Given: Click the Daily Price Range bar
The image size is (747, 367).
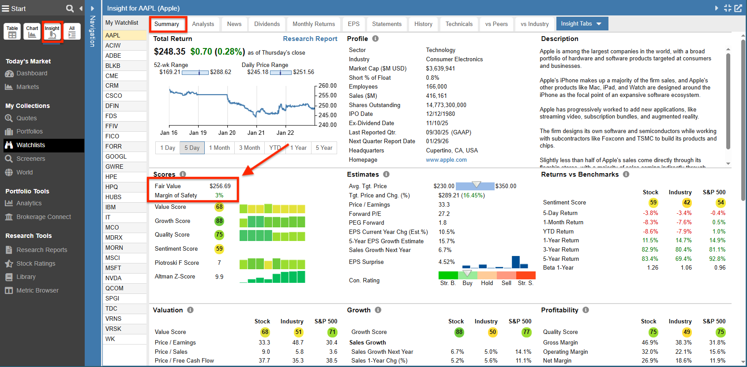Looking at the screenshot, I should pyautogui.click(x=281, y=72).
